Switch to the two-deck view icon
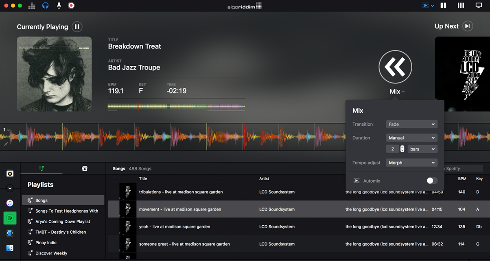The width and height of the screenshot is (490, 261). [443, 5]
